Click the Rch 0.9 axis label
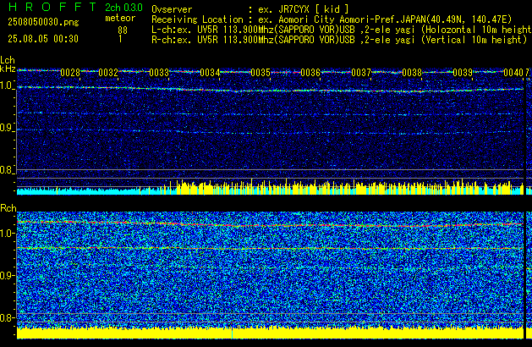532x347 pixels. (7, 275)
